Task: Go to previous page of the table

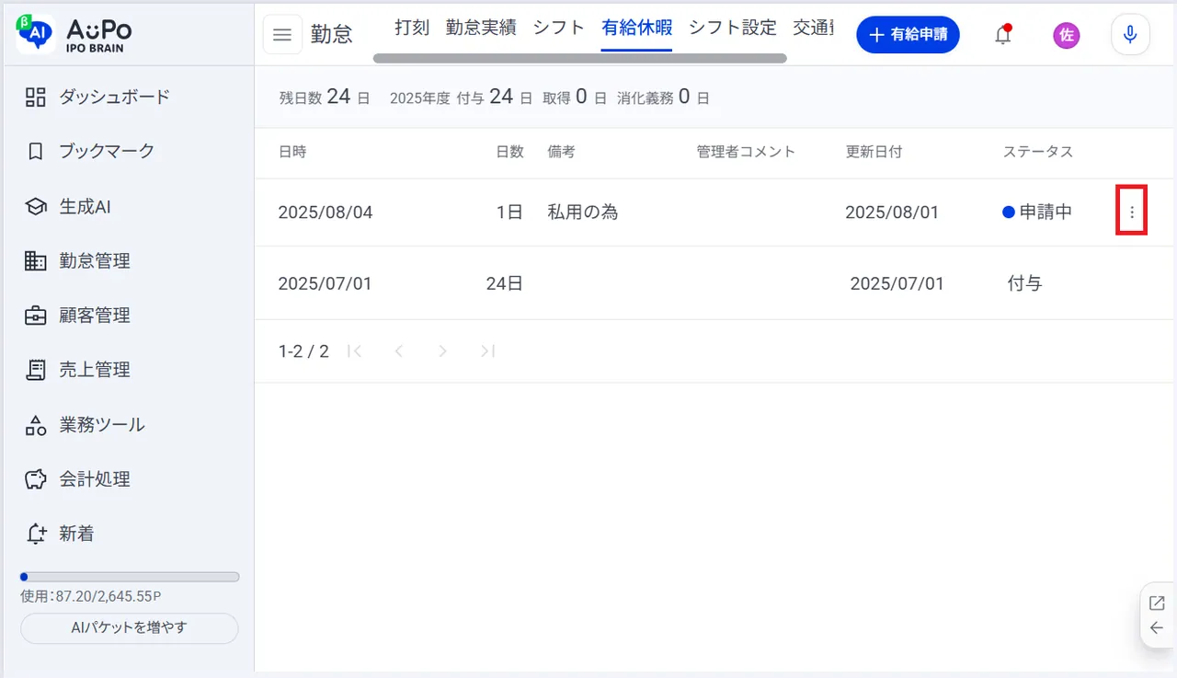Action: tap(398, 350)
